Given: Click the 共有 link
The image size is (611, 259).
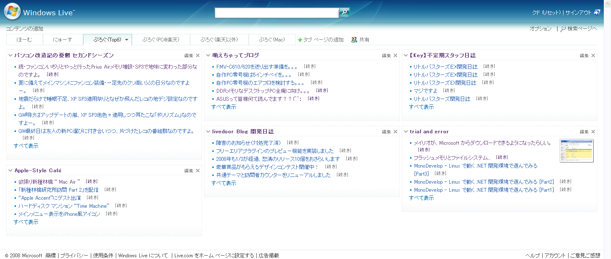Looking at the screenshot, I should pos(364,40).
